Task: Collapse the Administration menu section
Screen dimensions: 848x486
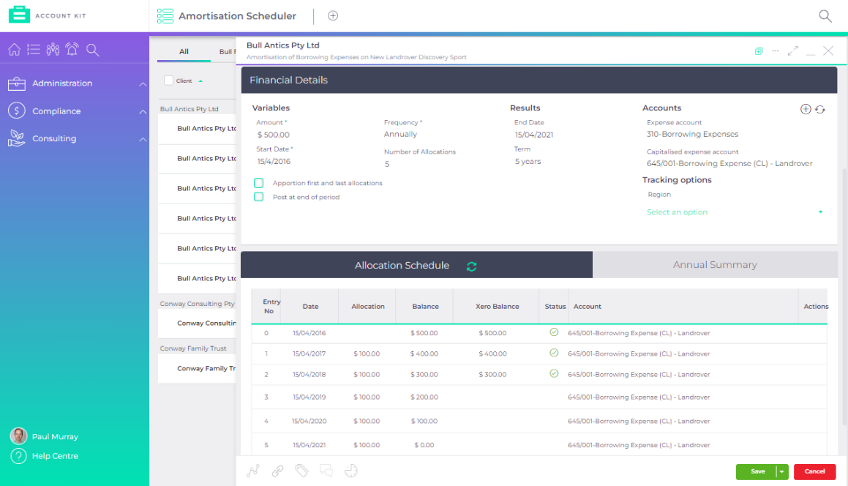Action: 143,84
